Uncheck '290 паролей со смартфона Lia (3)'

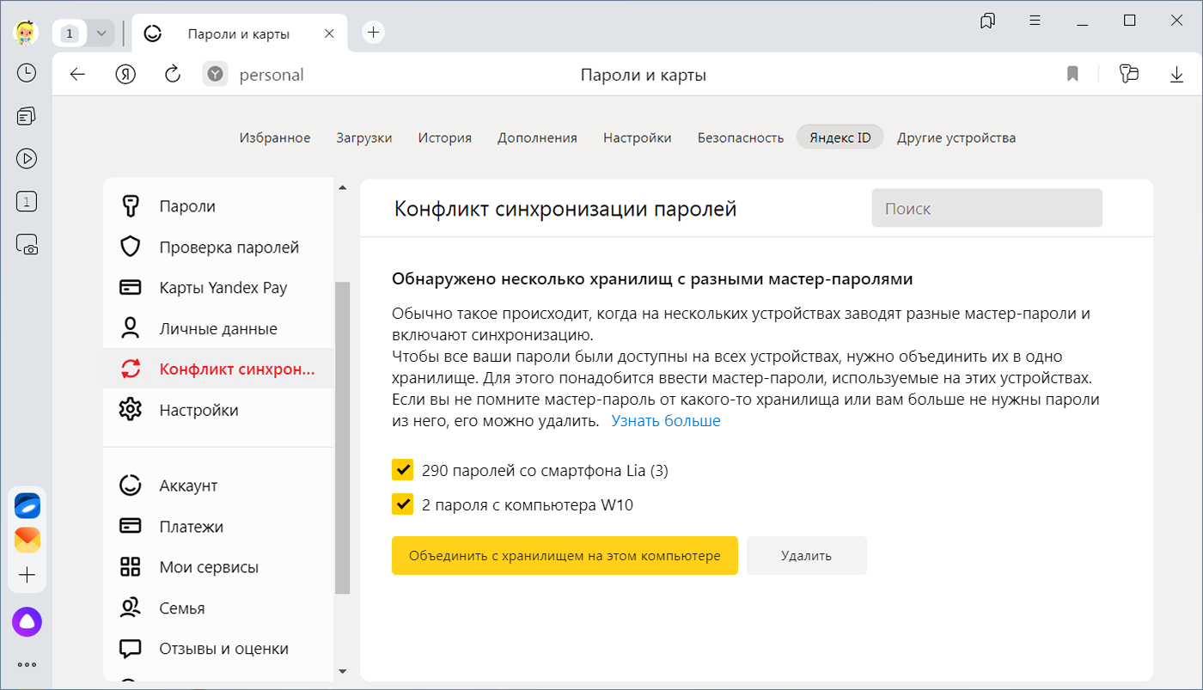click(402, 470)
